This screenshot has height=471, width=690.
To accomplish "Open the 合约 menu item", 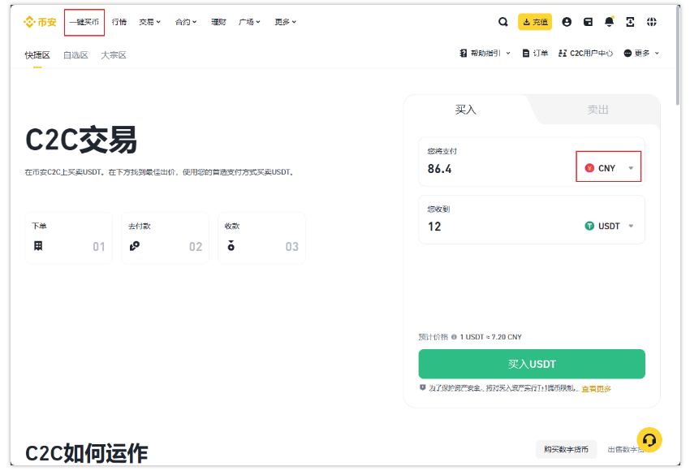I will pos(184,22).
